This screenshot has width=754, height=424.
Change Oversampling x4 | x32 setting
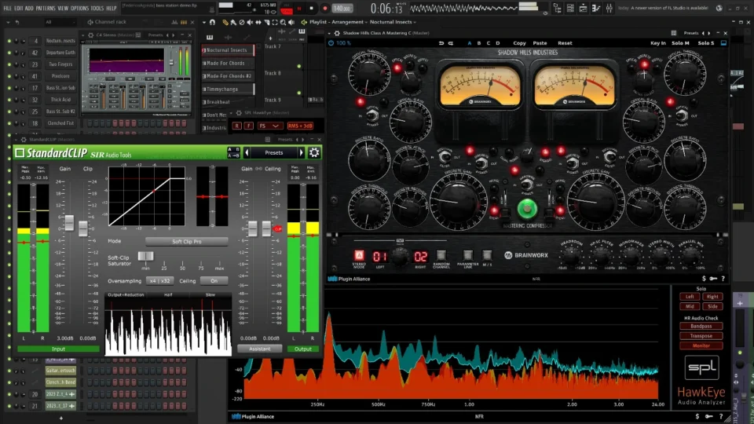click(159, 281)
